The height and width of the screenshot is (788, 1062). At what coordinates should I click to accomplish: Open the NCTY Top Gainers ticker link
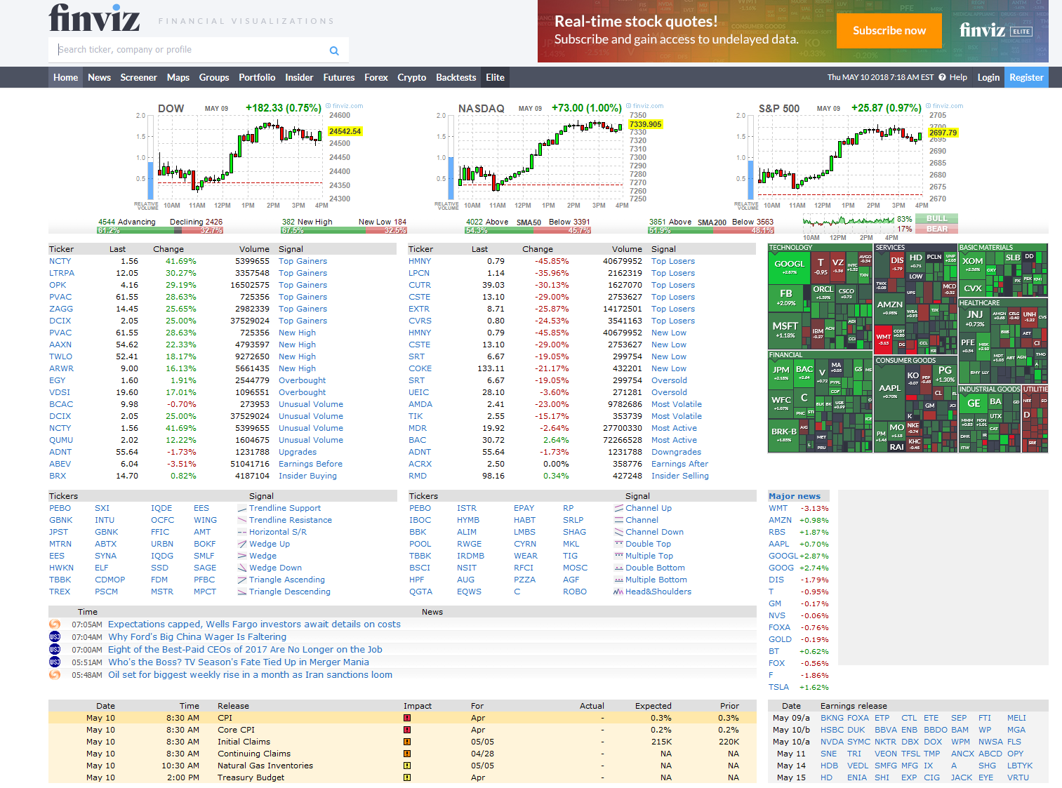point(60,261)
